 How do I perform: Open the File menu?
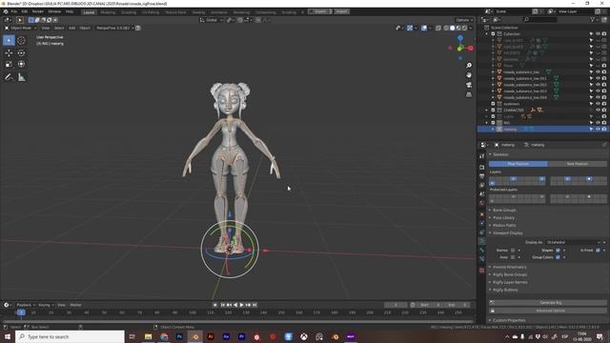click(14, 11)
